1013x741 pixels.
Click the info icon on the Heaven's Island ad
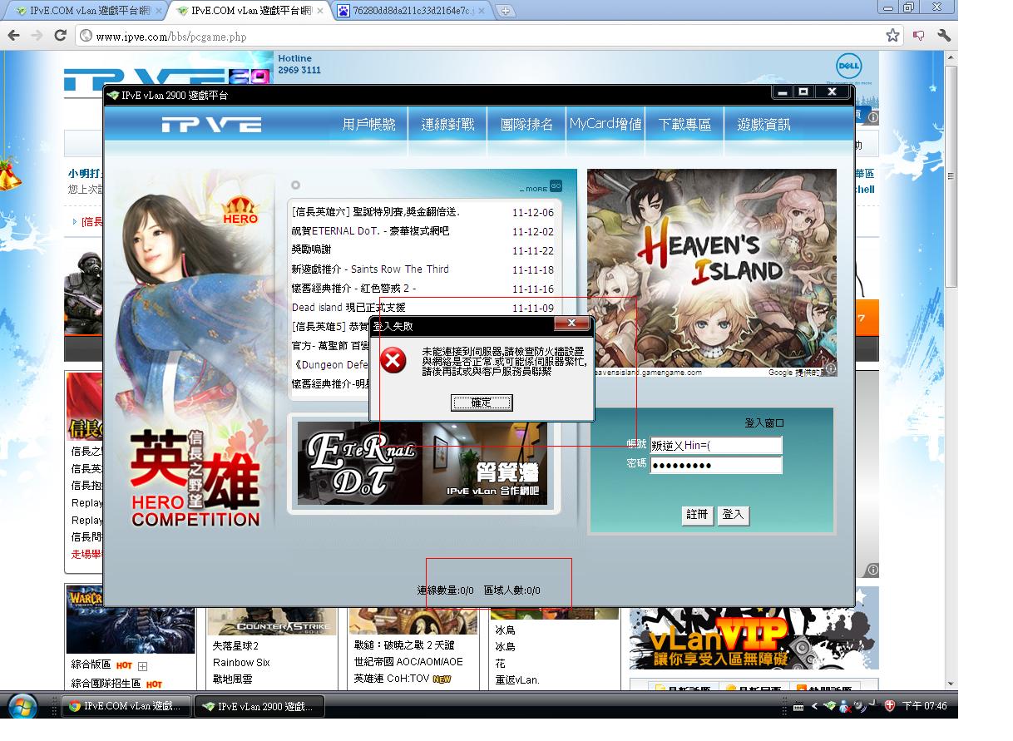(x=830, y=369)
